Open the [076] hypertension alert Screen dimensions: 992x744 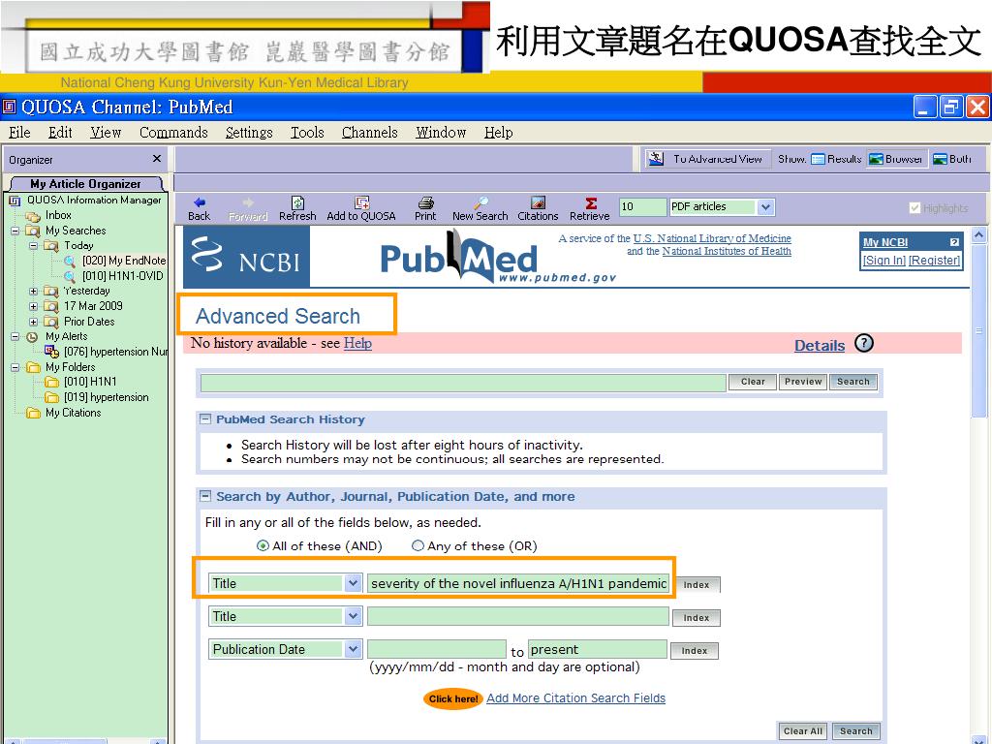click(115, 351)
